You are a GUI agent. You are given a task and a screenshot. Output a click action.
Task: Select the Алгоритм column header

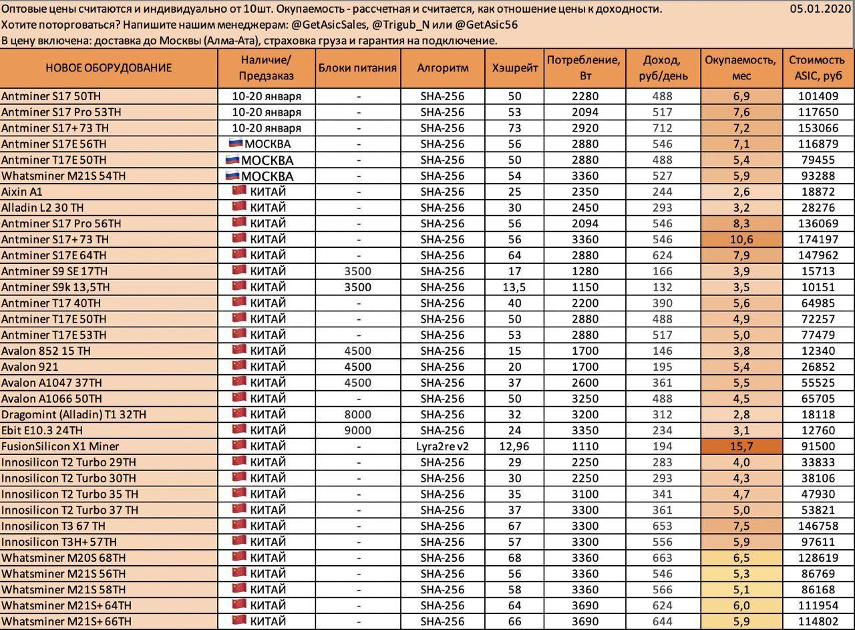point(443,68)
